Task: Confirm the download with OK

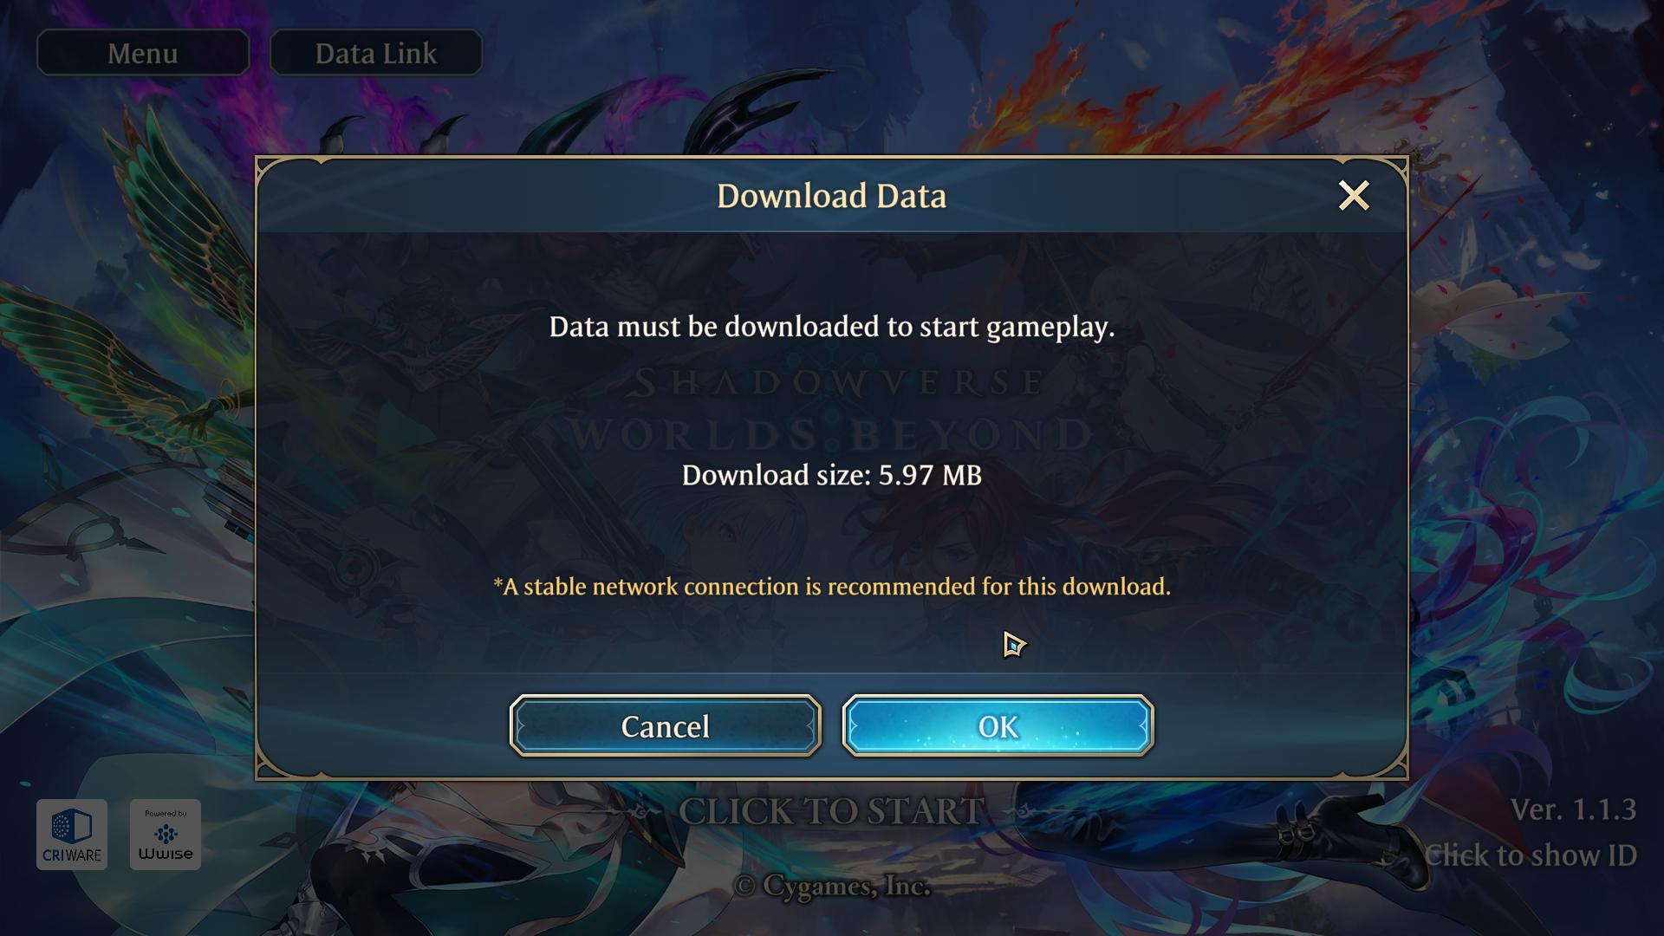Action: [998, 726]
